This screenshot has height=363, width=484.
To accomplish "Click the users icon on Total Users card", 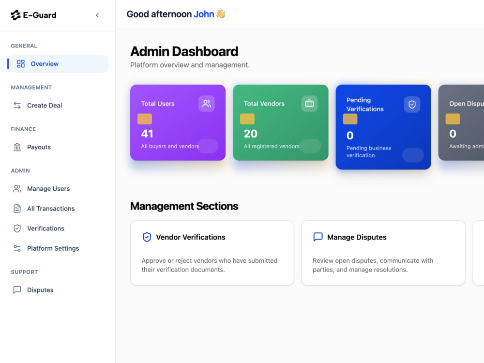I will click(207, 104).
